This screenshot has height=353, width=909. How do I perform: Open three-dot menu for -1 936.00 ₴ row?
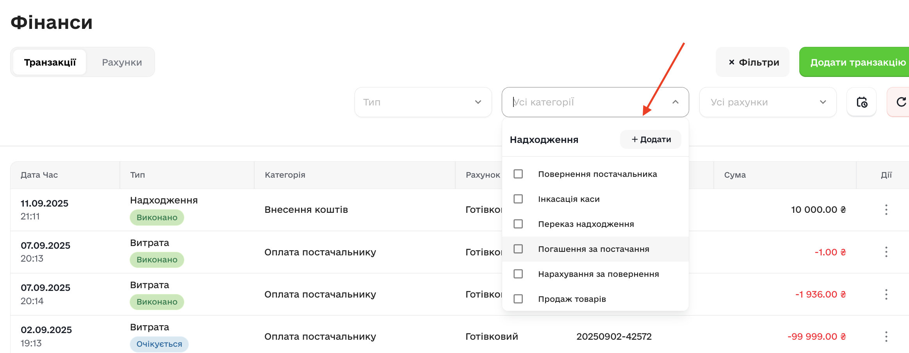pos(886,294)
